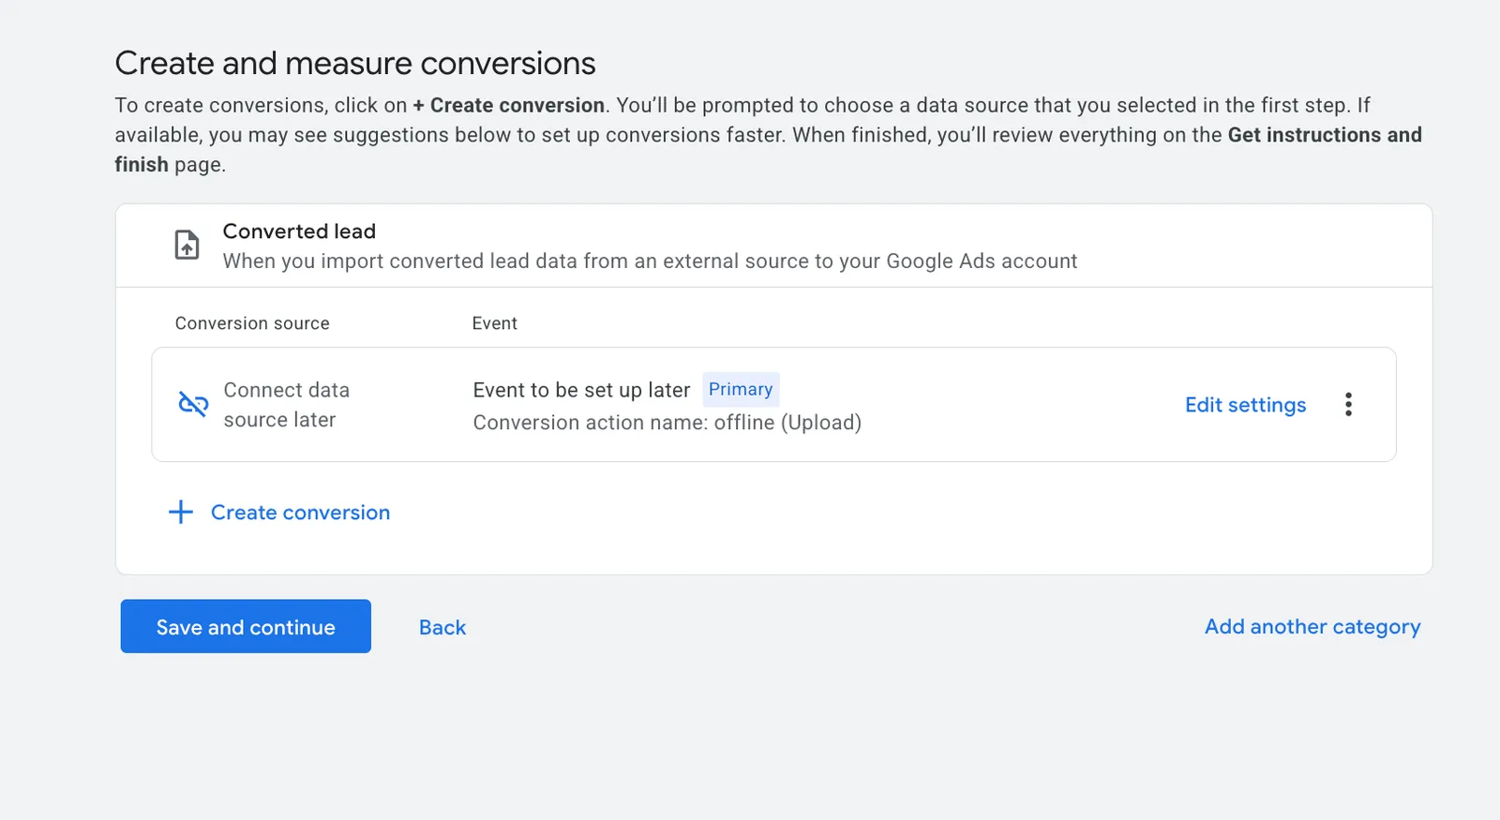Click the Converted lead import description text
Viewport: 1500px width, 820px height.
point(650,261)
